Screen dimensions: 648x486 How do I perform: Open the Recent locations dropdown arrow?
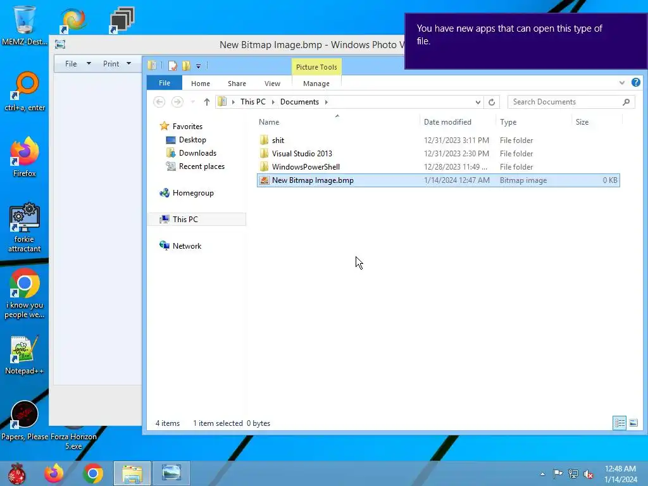tap(192, 102)
